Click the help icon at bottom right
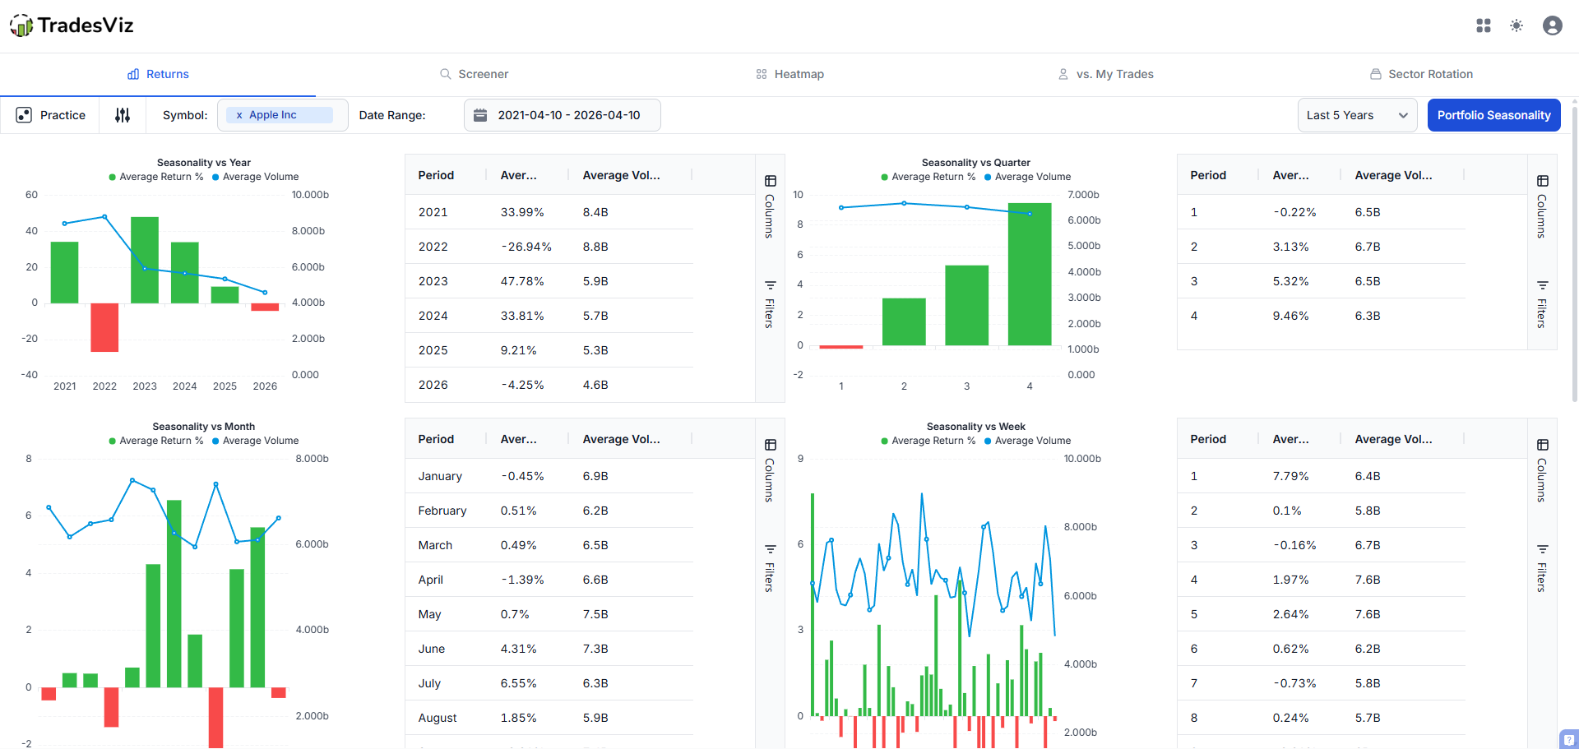1579x749 pixels. (1569, 740)
